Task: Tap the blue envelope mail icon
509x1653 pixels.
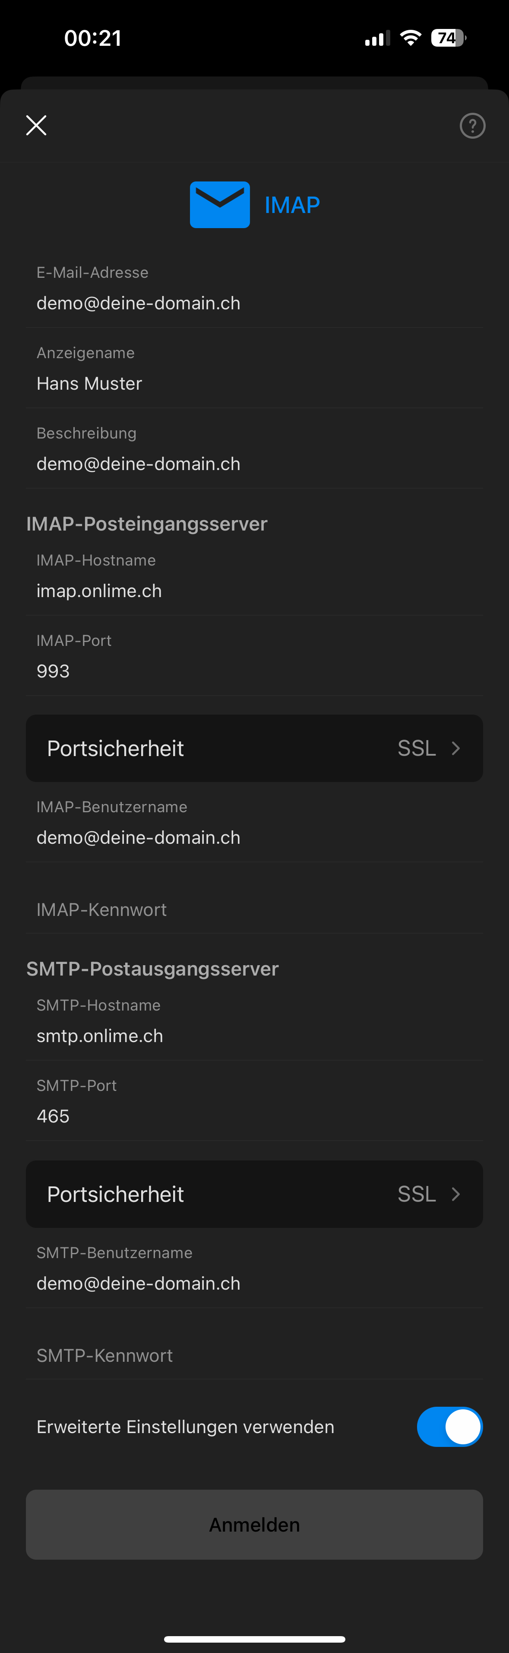Action: coord(220,205)
